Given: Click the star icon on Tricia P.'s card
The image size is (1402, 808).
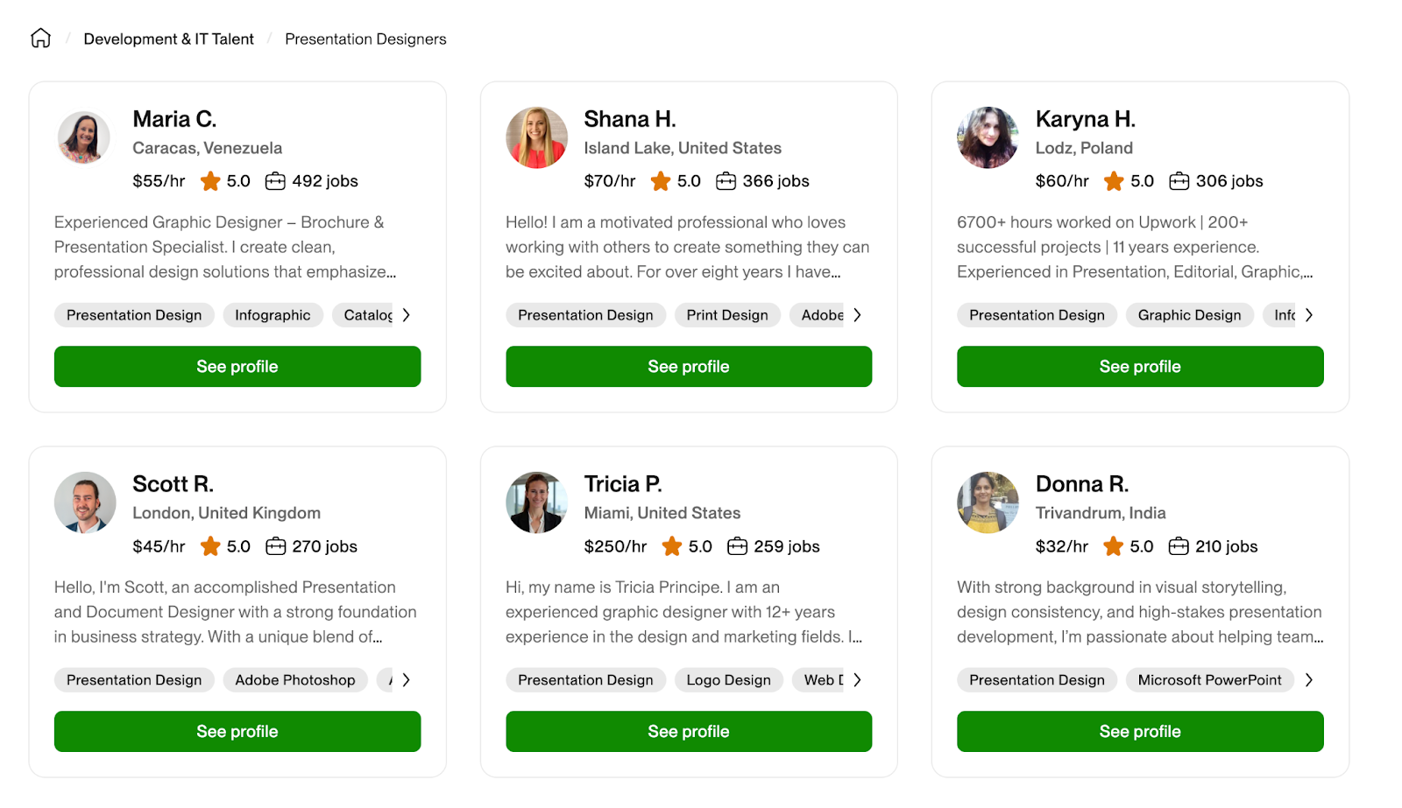Looking at the screenshot, I should pyautogui.click(x=672, y=546).
